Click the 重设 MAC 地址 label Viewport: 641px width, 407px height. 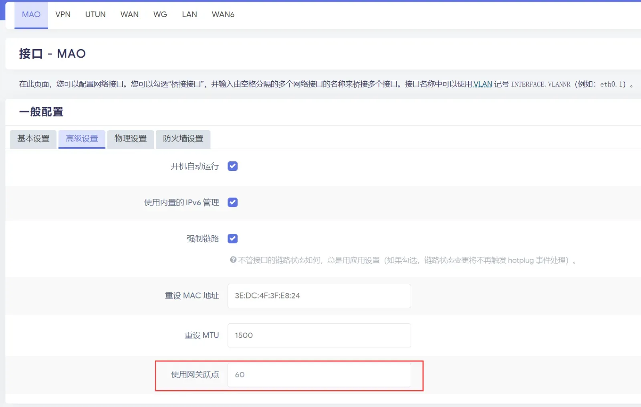point(192,296)
